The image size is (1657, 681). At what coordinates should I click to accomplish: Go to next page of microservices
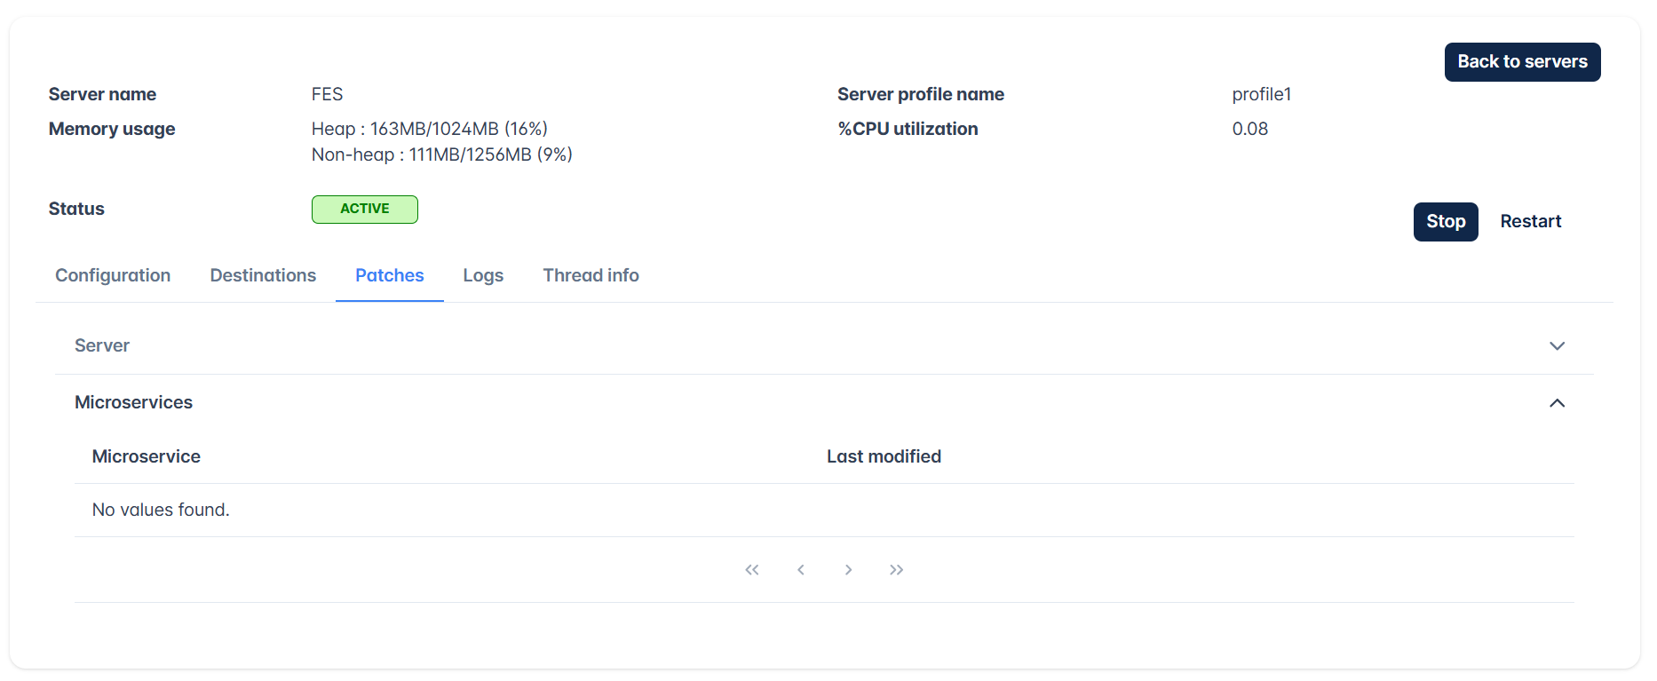[x=848, y=570]
